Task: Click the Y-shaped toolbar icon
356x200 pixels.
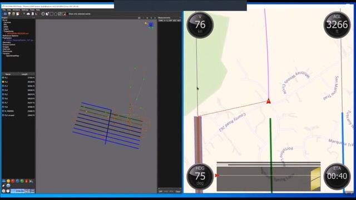Action: point(24,14)
